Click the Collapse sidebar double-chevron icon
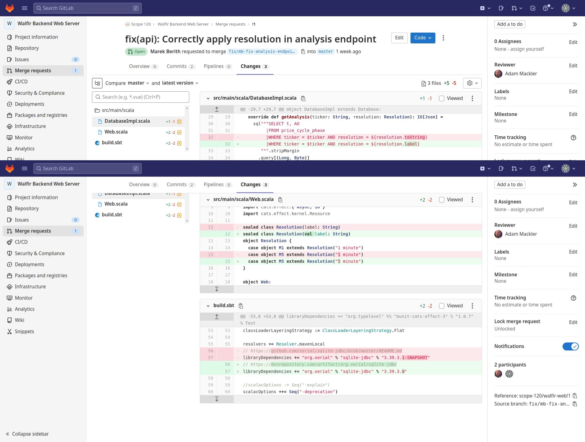The height and width of the screenshot is (442, 585). 8,434
